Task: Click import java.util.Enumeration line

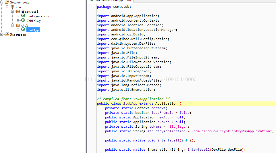Action: pyautogui.click(x=126, y=89)
